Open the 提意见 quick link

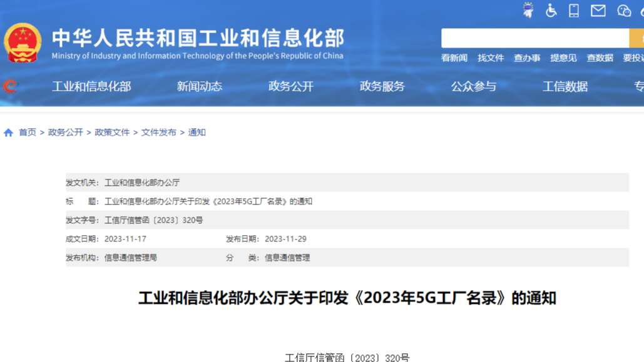563,58
